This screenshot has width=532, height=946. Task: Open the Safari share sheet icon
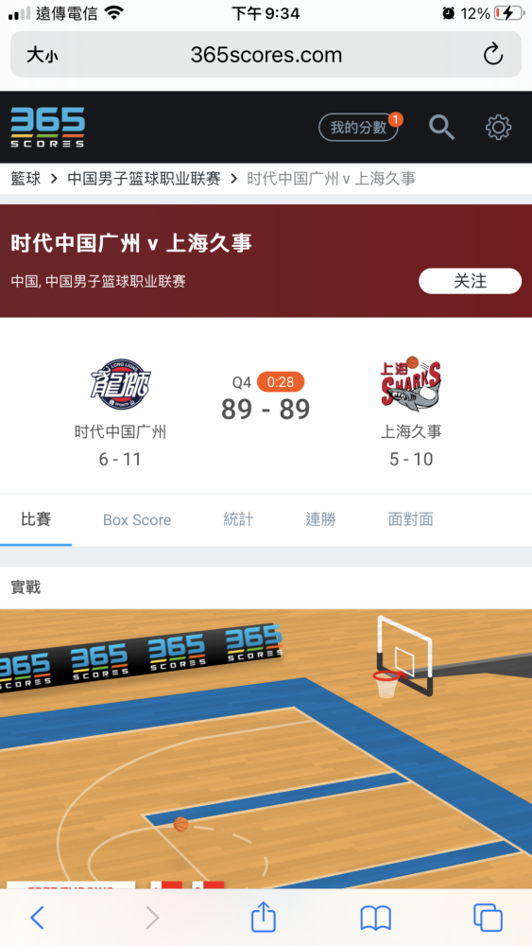tap(264, 917)
